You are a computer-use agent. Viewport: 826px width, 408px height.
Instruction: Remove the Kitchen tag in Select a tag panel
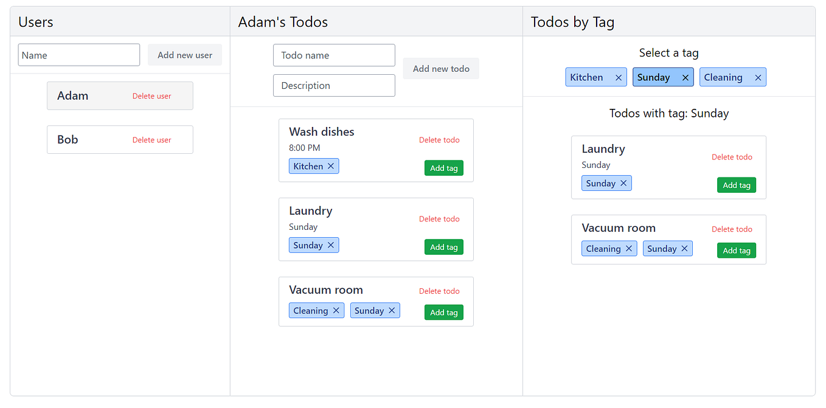(619, 77)
